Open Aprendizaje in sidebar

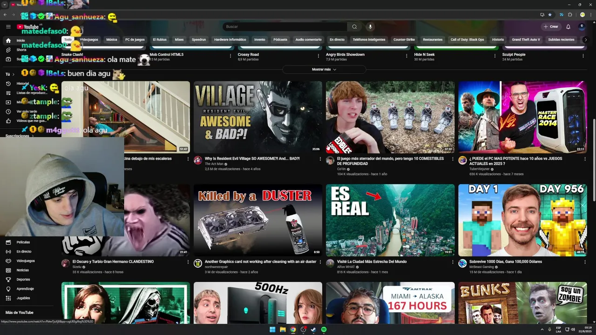[x=25, y=288]
